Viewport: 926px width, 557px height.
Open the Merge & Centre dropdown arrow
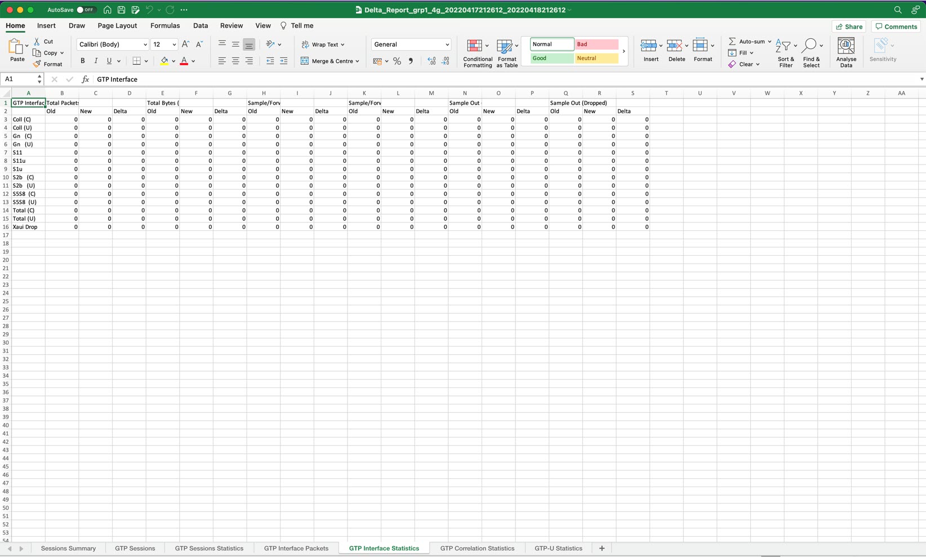click(x=358, y=61)
